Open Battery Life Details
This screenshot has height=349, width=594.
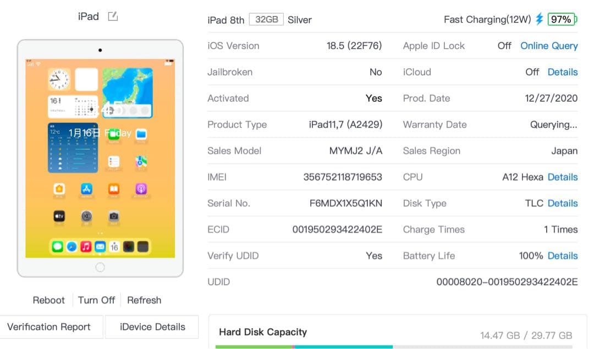(562, 256)
